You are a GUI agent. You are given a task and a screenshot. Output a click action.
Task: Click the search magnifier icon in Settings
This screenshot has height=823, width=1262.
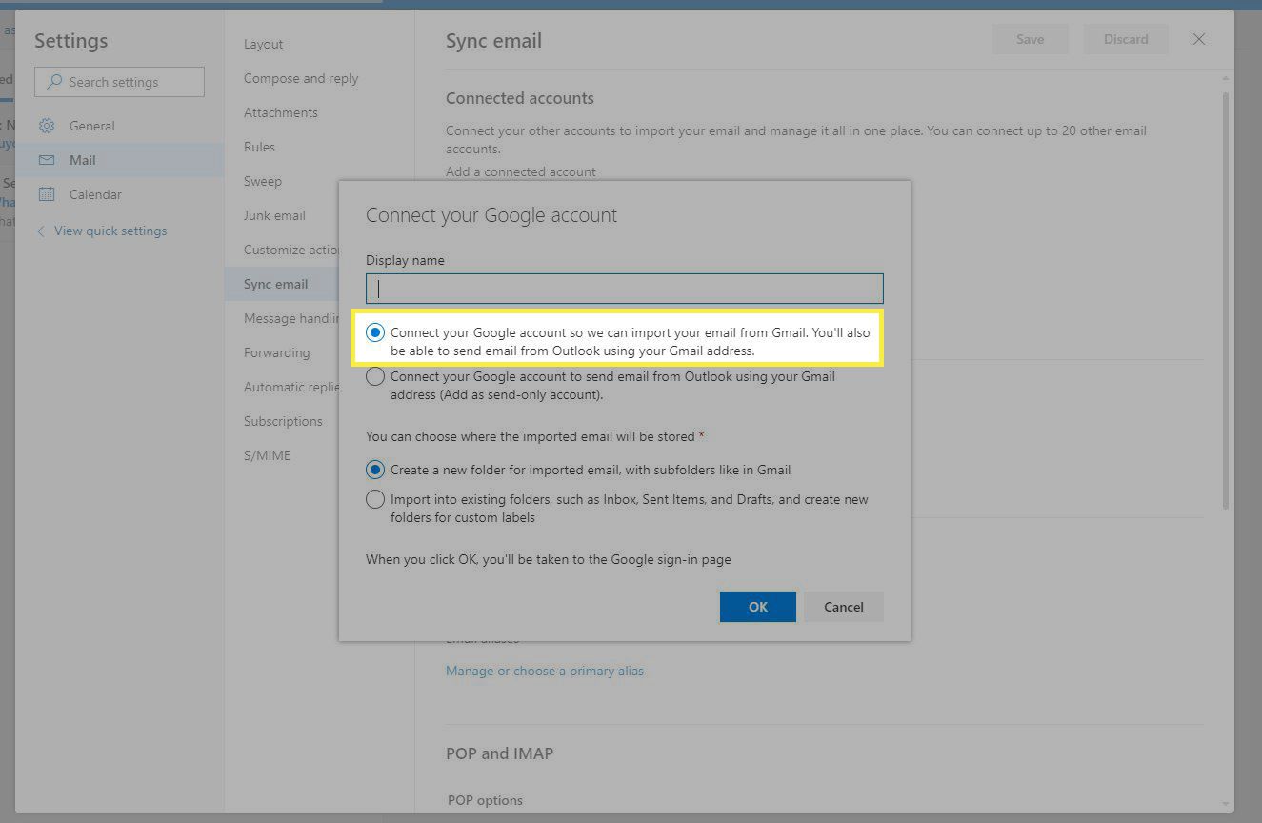54,82
